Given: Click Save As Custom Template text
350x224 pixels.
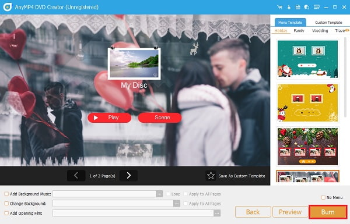Looking at the screenshot, I should [242, 176].
